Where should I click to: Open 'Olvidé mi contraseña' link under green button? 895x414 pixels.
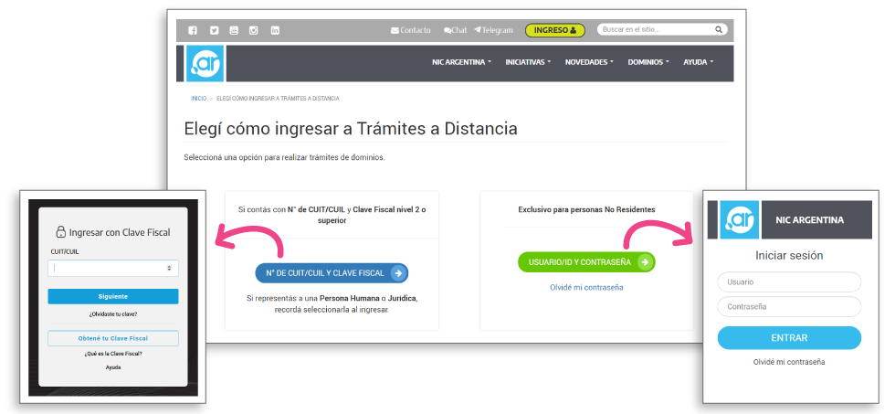[x=586, y=287]
